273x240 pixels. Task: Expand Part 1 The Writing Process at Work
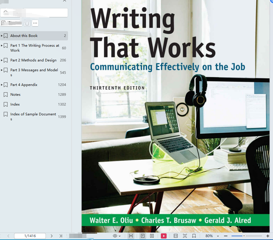tap(1, 46)
